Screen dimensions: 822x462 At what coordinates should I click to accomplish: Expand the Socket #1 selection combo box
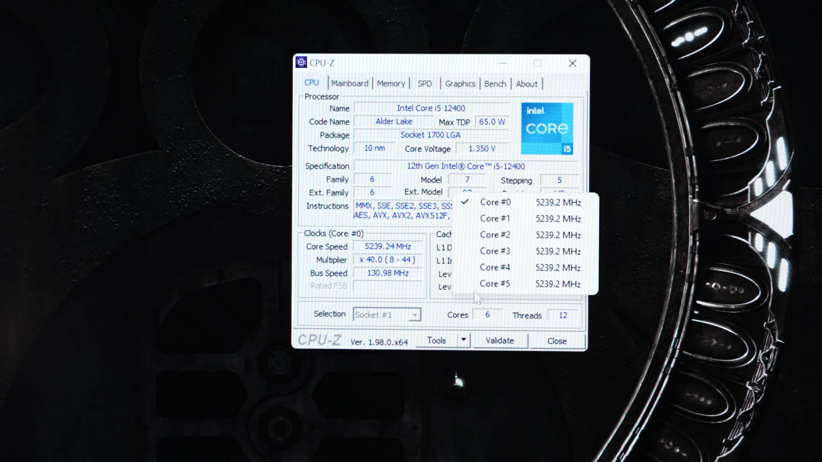[387, 314]
